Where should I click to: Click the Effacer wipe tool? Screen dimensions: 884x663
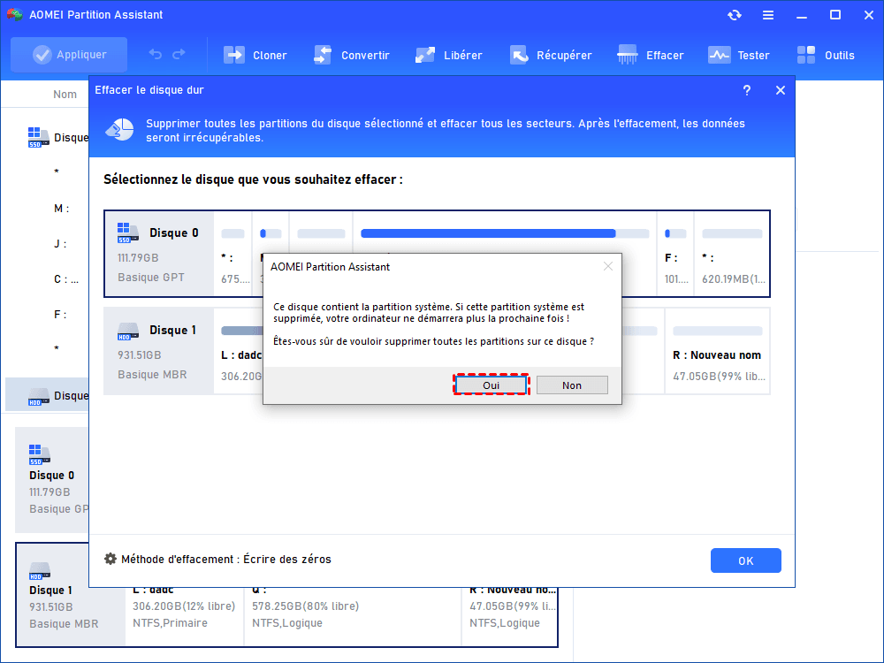(x=651, y=55)
